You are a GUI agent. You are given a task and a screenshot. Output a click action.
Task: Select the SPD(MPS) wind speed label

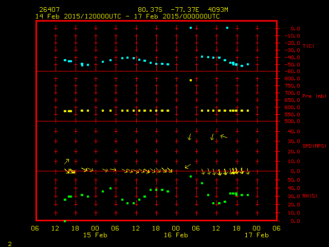pos(315,146)
